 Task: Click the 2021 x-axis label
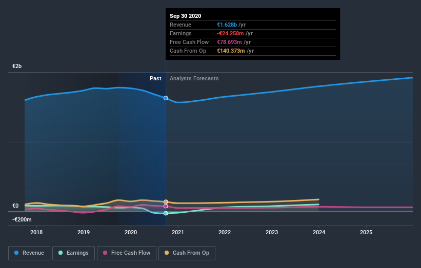click(178, 232)
